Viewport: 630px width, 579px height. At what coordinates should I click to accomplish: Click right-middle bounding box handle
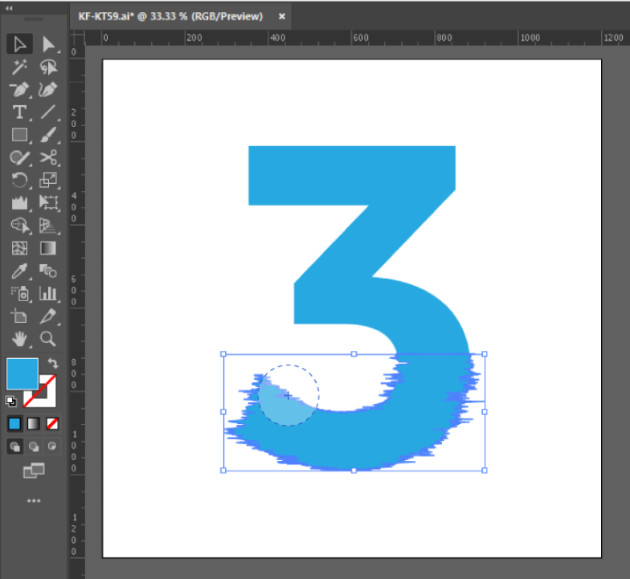click(485, 412)
